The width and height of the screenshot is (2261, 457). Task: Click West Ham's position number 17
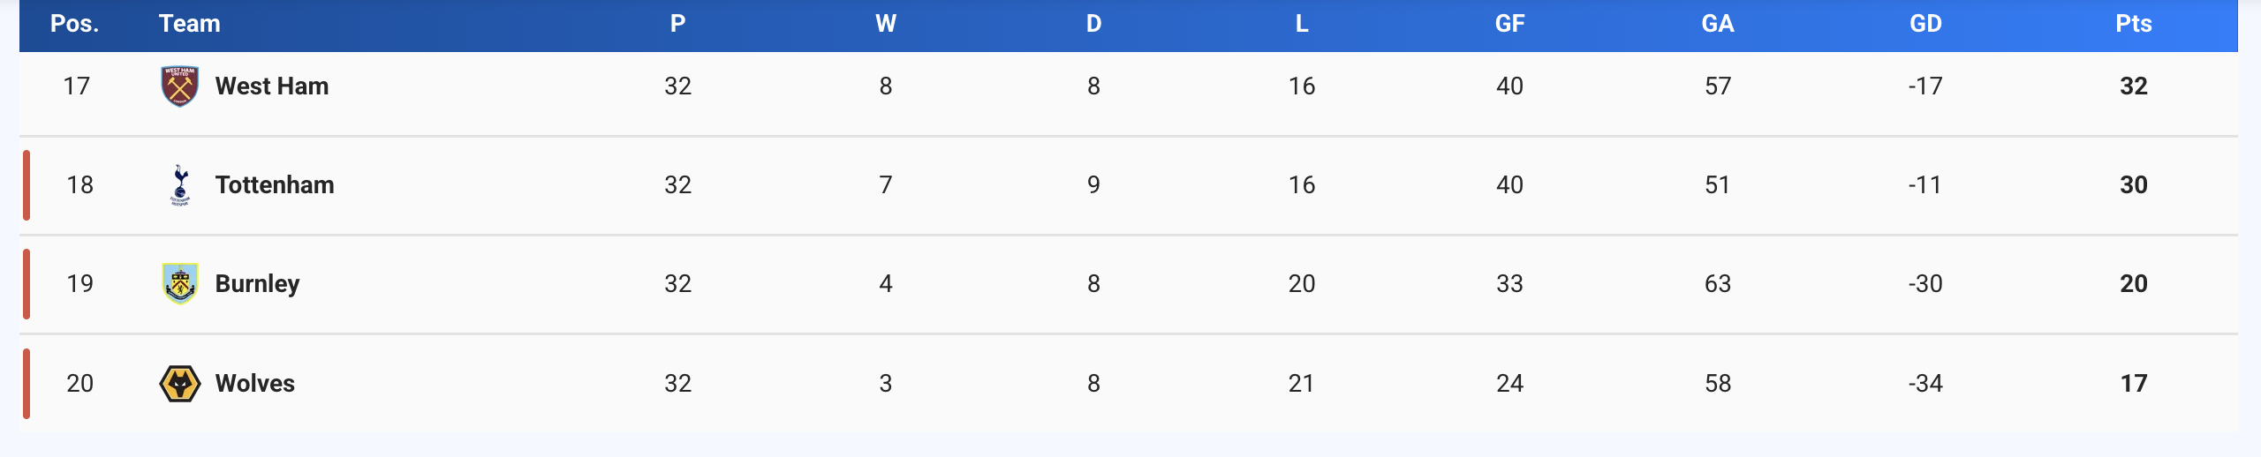pos(77,86)
